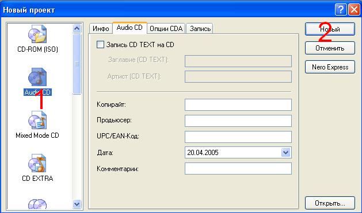Click the project list scrollbar thumb
This screenshot has width=362, height=213.
coord(77,64)
